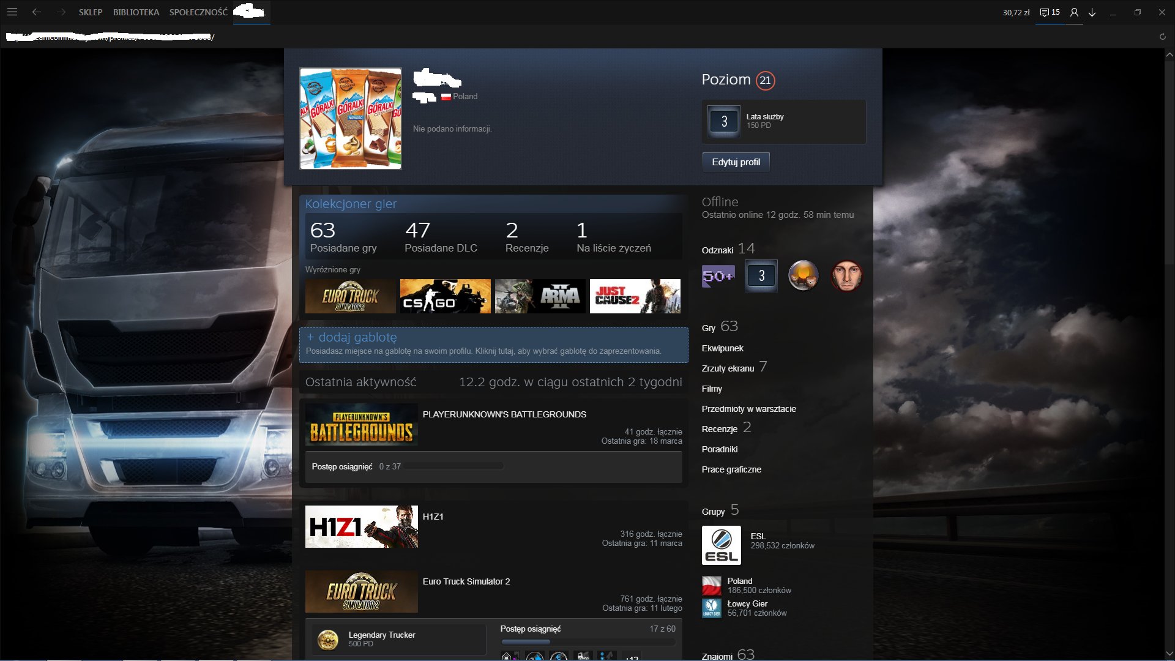Go back with the left arrow
This screenshot has width=1175, height=661.
click(x=37, y=12)
